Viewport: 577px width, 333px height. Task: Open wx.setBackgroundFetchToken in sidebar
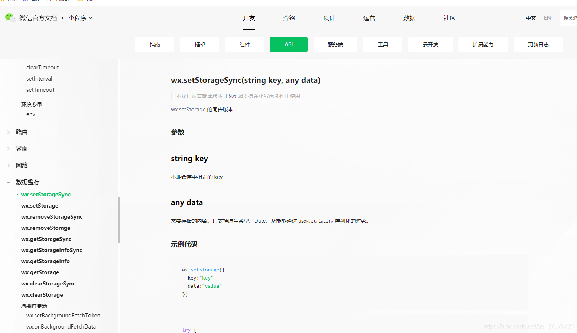(63, 316)
